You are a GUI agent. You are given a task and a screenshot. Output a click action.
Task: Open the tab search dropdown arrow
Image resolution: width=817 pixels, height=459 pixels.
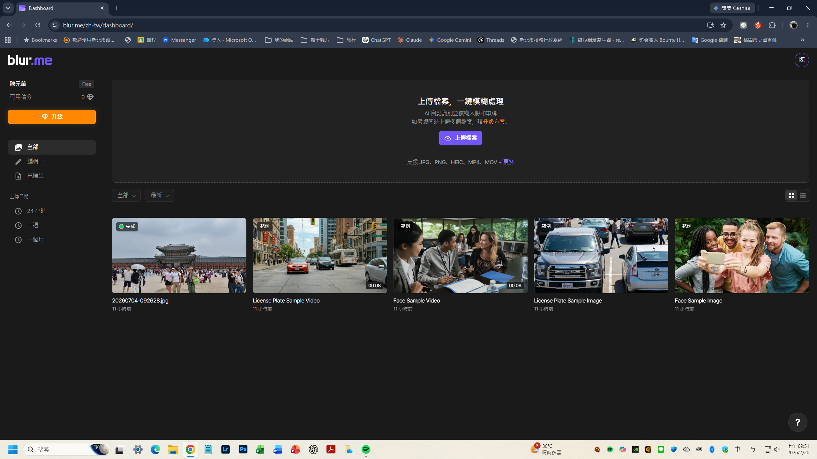8,8
